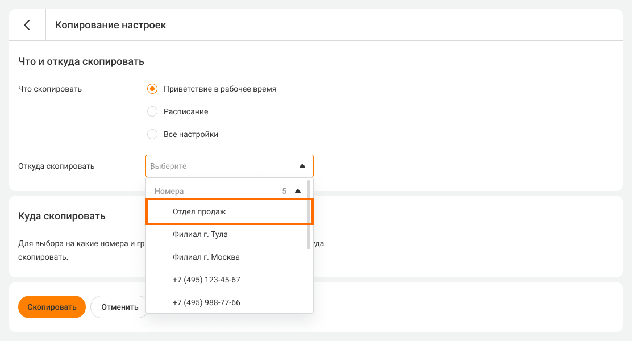Collapse the 'Номера' group using its triangle
The width and height of the screenshot is (632, 341).
pos(298,191)
